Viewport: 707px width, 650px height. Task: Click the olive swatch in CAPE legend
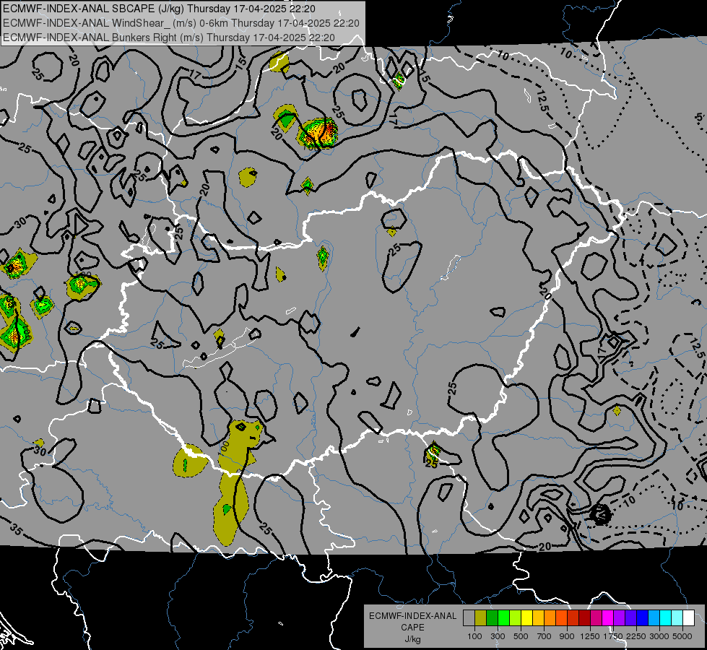481,617
